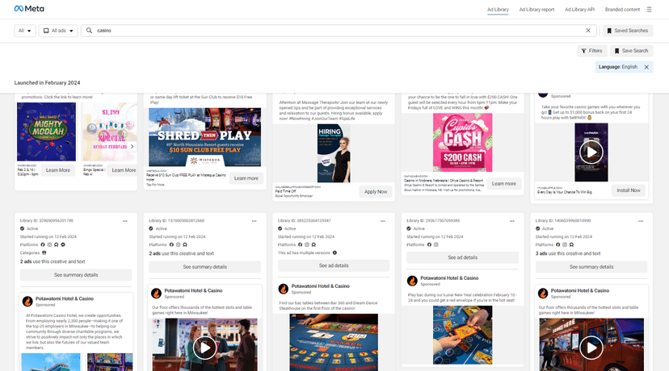
Task: Click the Meta logo
Action: click(29, 9)
